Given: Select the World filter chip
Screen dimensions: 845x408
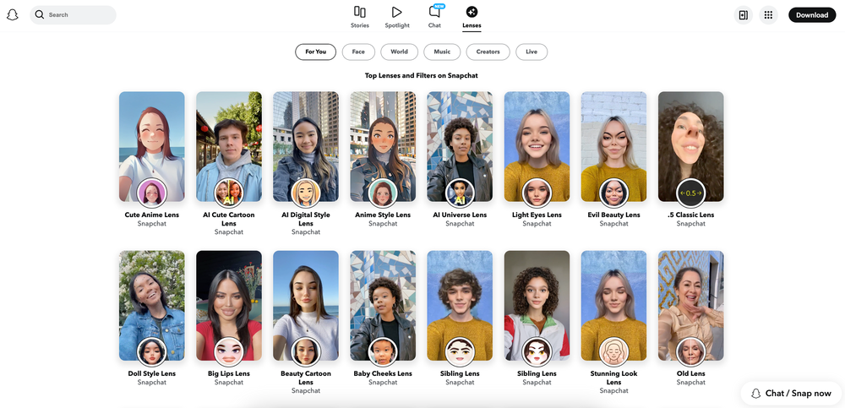Looking at the screenshot, I should [400, 52].
